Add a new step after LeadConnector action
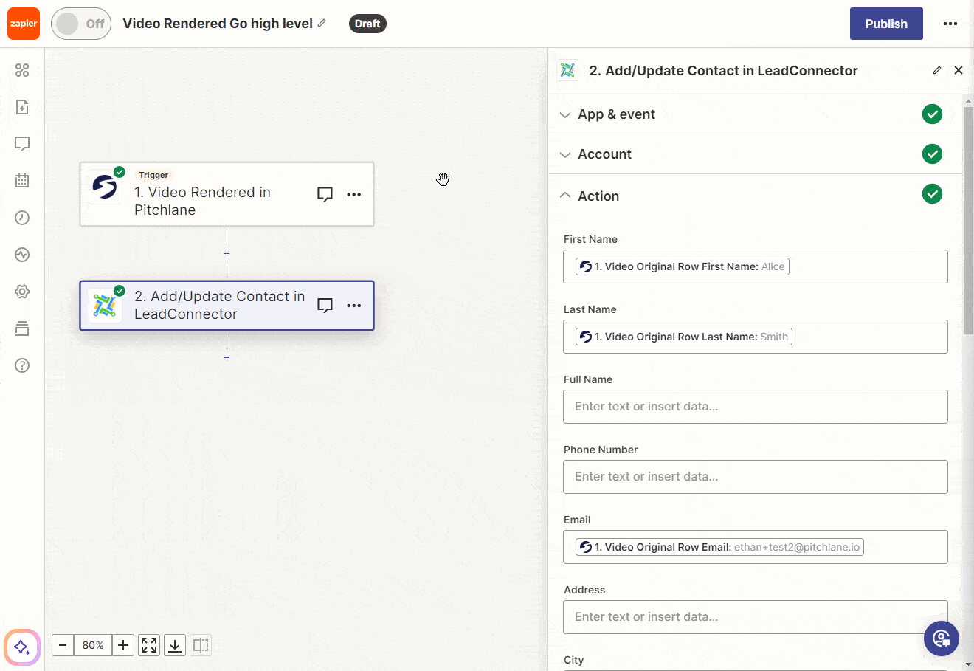 (x=227, y=357)
